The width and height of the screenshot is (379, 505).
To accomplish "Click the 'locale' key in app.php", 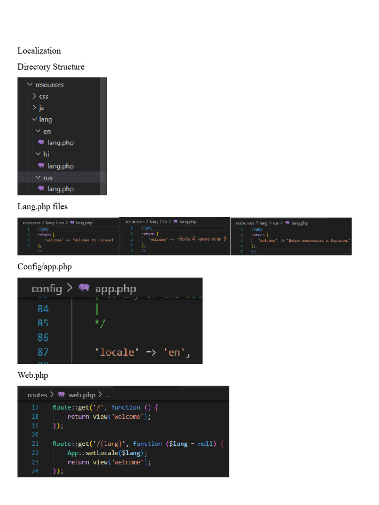I will pos(117,352).
